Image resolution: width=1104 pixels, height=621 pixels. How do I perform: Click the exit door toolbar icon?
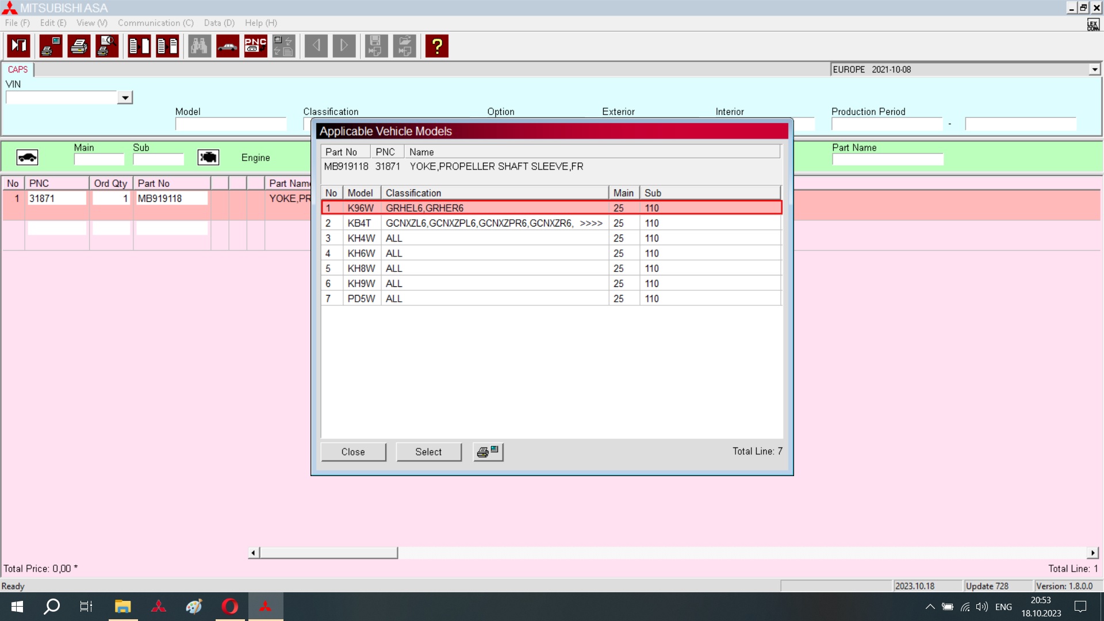click(19, 46)
